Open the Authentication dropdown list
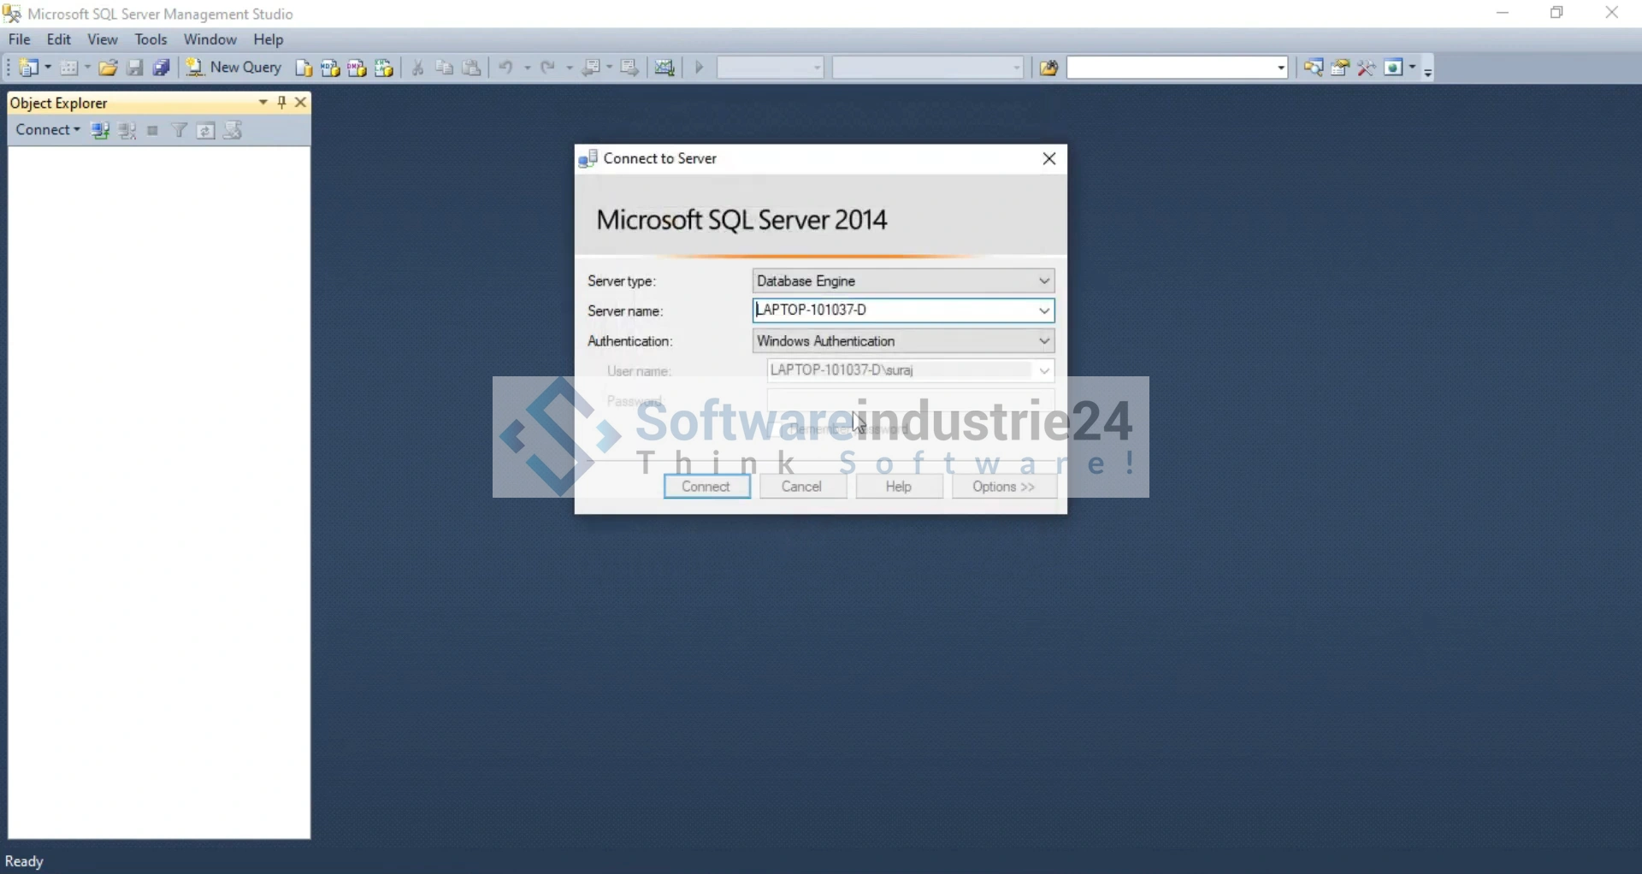1642x874 pixels. tap(1044, 341)
